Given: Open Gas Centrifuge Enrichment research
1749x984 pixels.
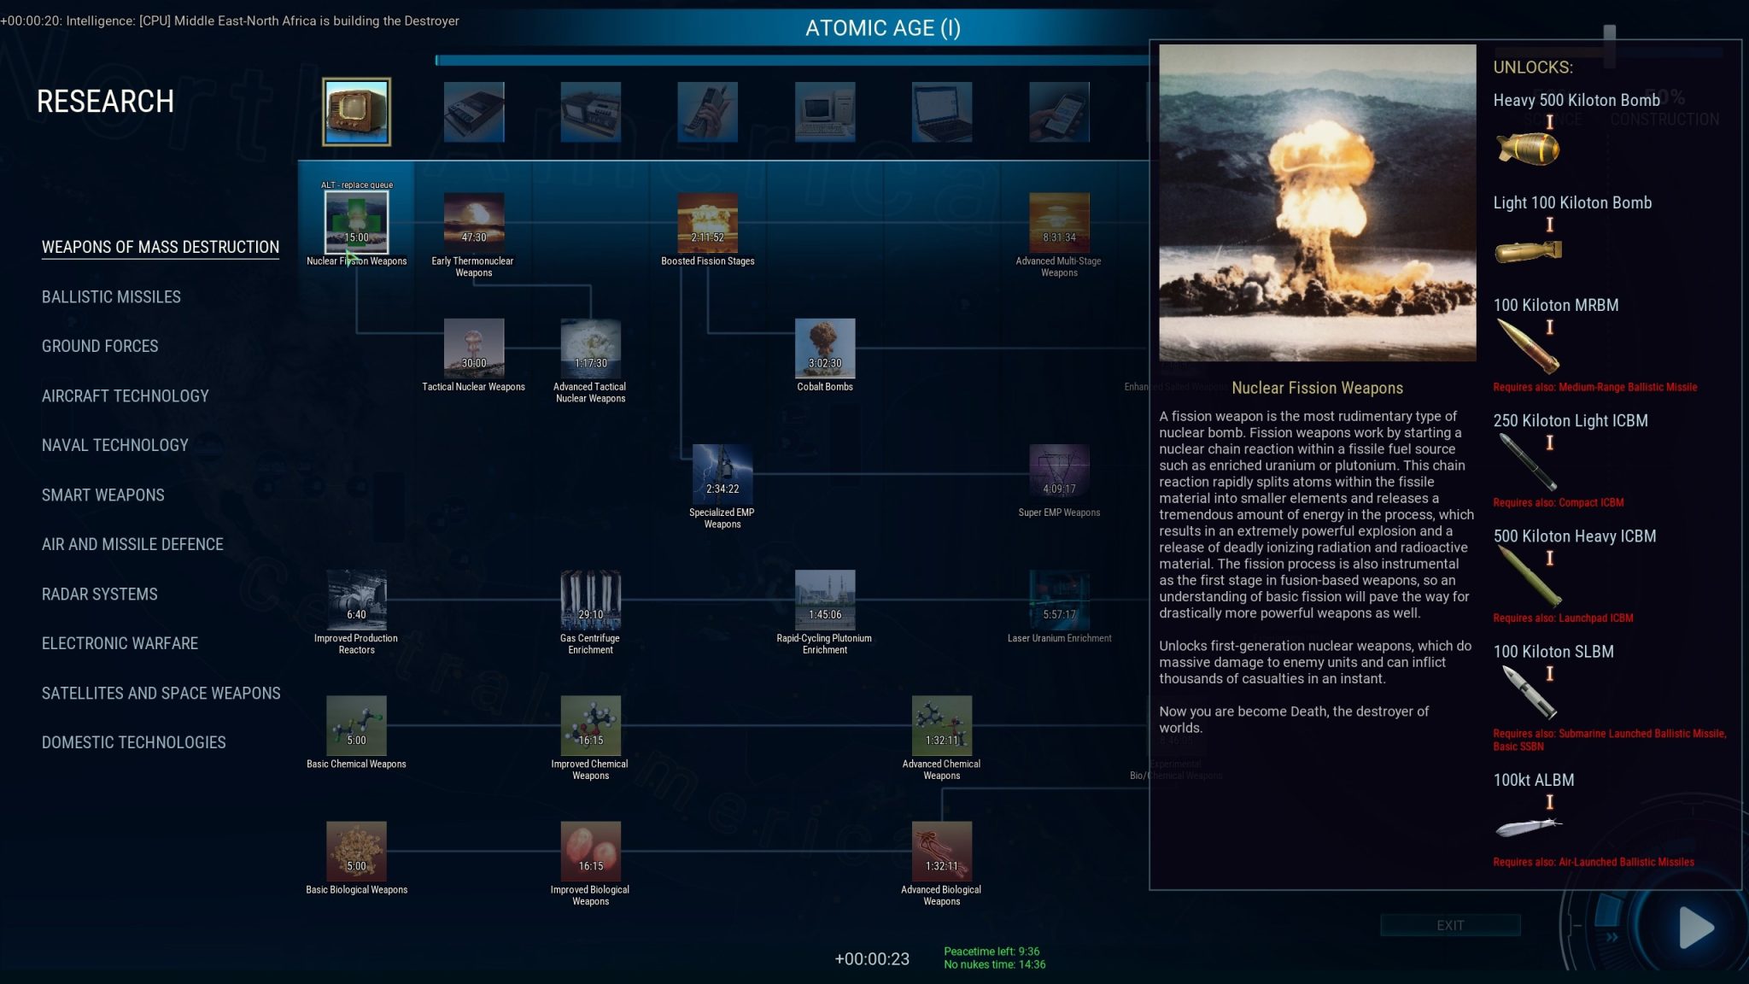Looking at the screenshot, I should coord(591,600).
